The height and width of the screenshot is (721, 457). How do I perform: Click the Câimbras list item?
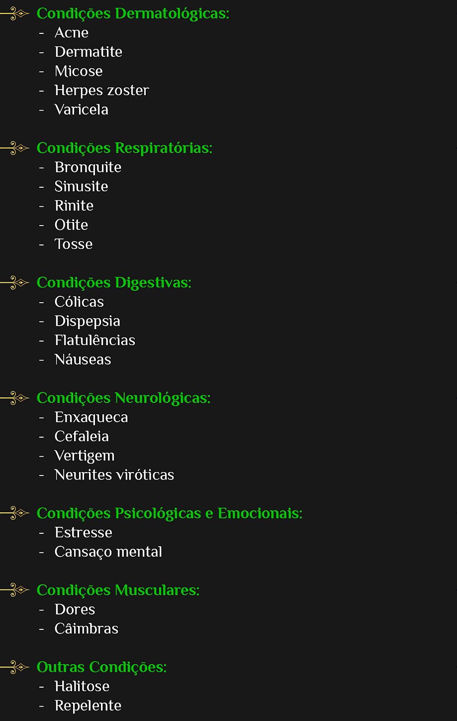pos(86,629)
